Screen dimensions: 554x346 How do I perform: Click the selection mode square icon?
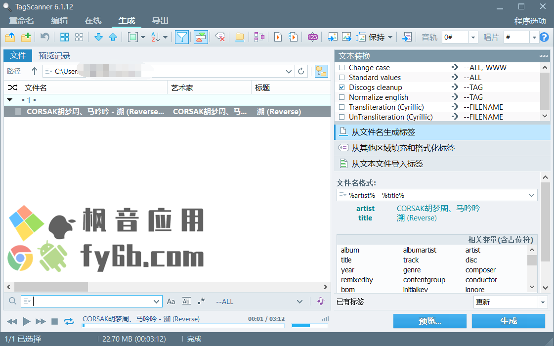point(133,37)
